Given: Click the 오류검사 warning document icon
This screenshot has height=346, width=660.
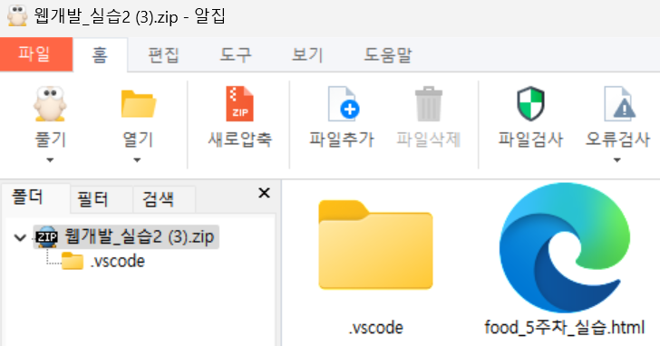Looking at the screenshot, I should tap(618, 104).
